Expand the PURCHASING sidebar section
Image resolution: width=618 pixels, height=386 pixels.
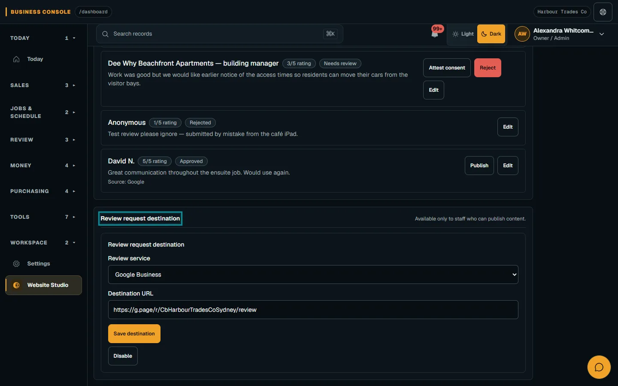coord(43,191)
